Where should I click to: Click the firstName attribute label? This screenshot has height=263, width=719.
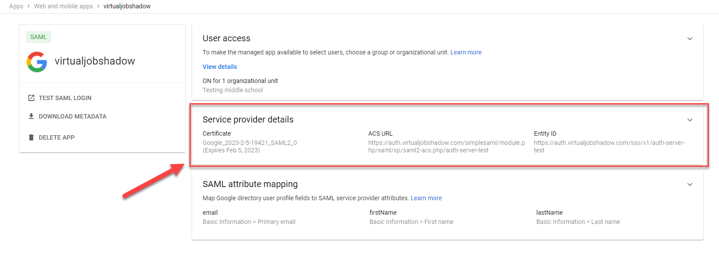[383, 213]
